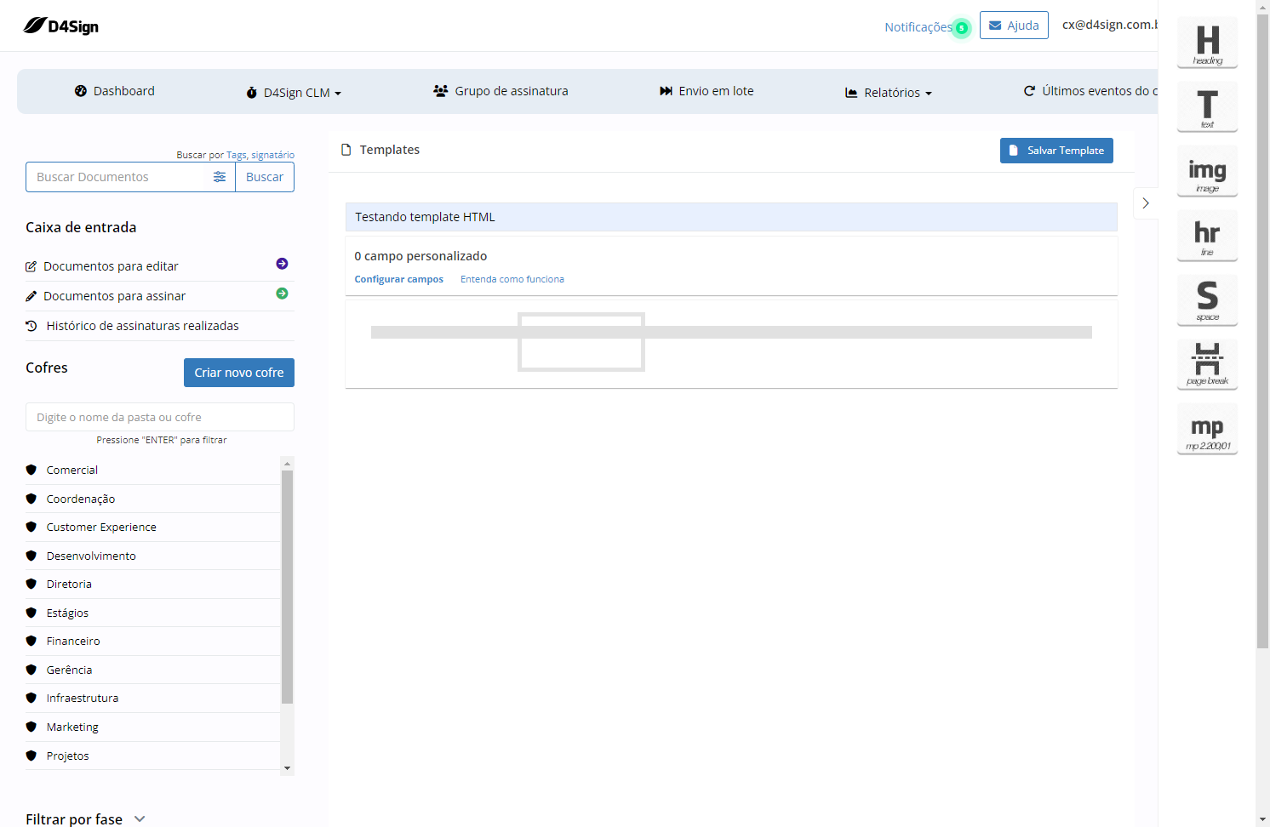
Task: Click the Buscar button
Action: click(265, 177)
